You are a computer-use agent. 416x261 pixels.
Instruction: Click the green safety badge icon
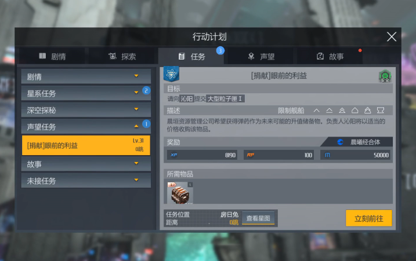(x=385, y=76)
